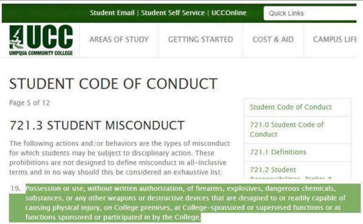363x224 pixels.
Task: Click the Page 5 of 12 indicator
Action: pyautogui.click(x=29, y=103)
